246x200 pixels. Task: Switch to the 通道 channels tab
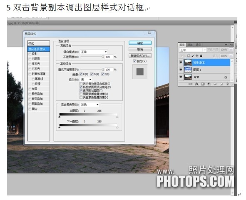coord(190,45)
